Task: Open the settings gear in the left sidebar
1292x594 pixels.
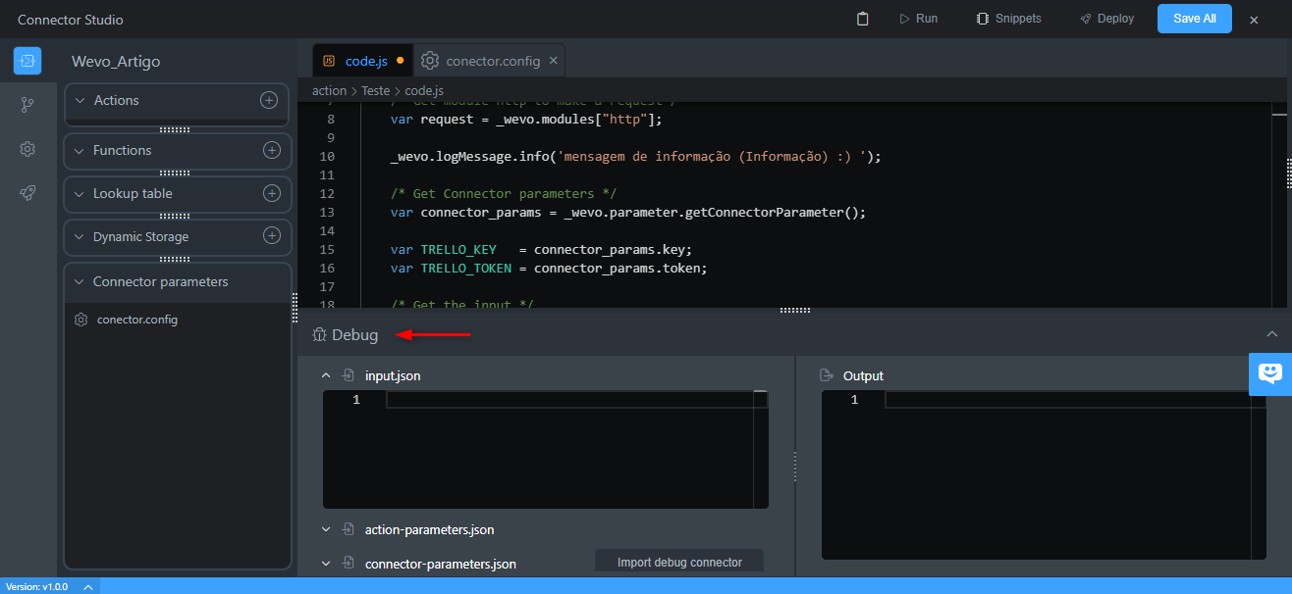Action: [x=27, y=149]
